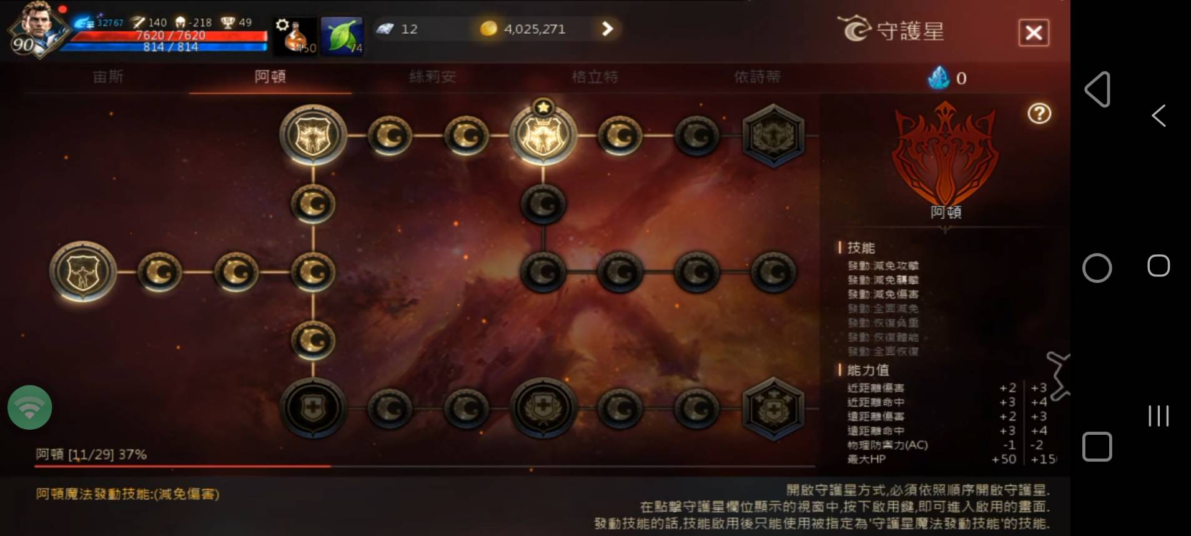
Task: Tap the green leaf item slot
Action: (x=342, y=36)
